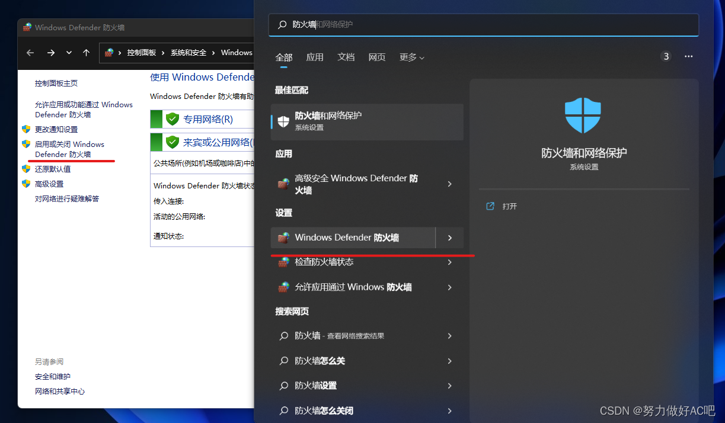This screenshot has height=423, width=725.
Task: Click the search box containing 防火墙
Action: (484, 25)
